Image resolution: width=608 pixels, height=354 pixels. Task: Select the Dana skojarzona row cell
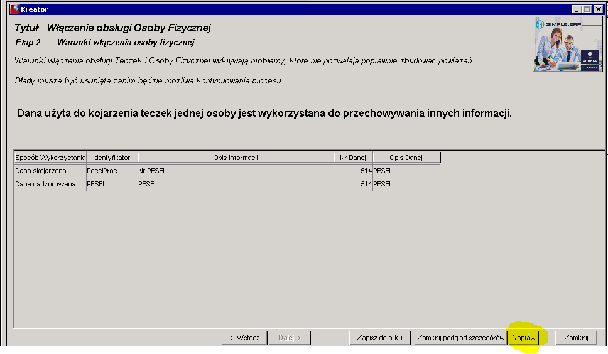pos(50,171)
